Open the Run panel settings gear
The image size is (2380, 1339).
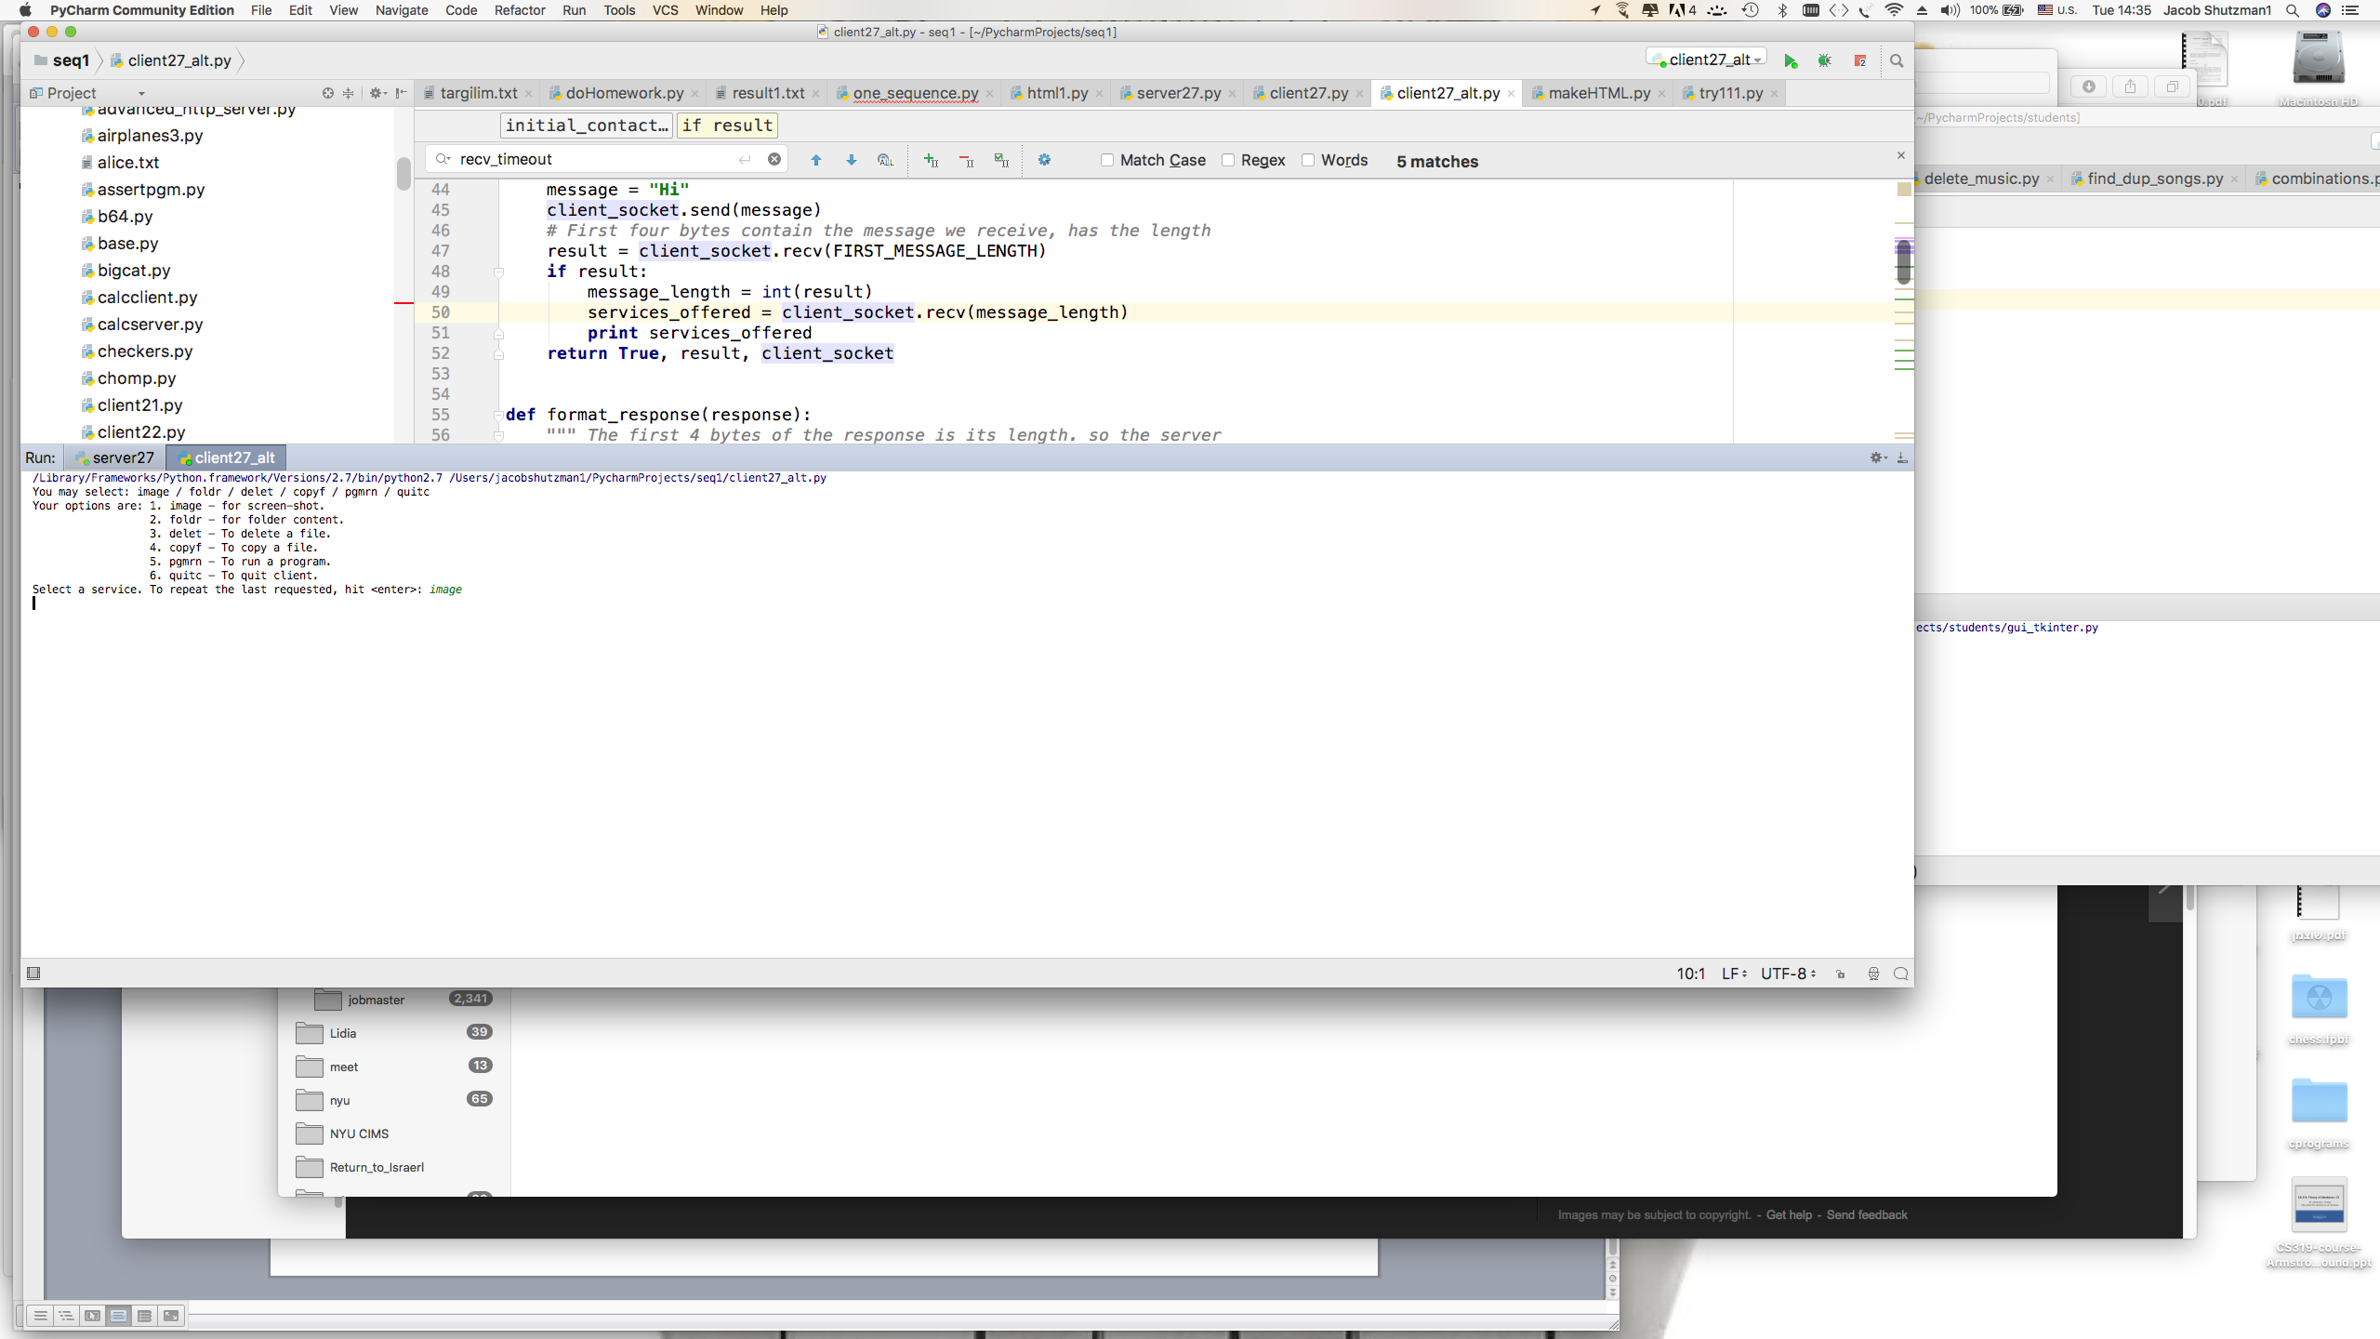pyautogui.click(x=1876, y=457)
